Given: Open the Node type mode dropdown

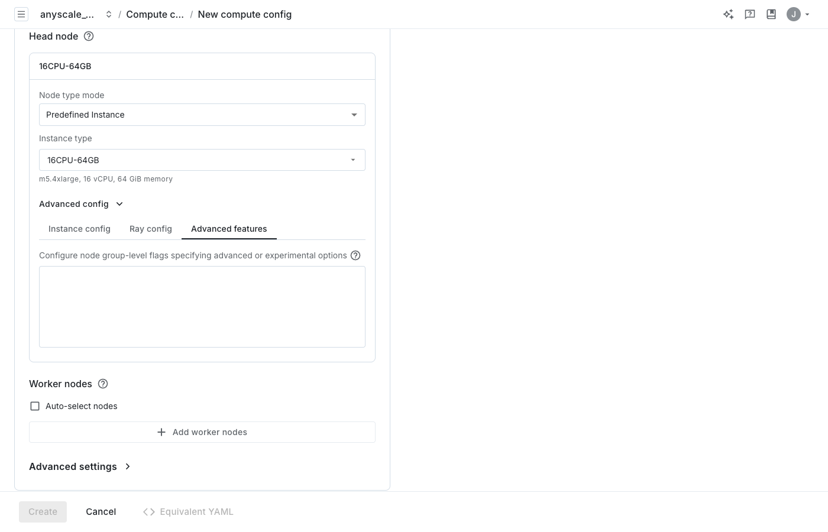Looking at the screenshot, I should [x=202, y=115].
